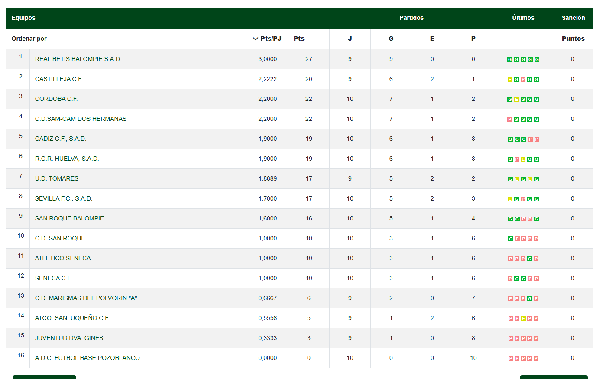Click the Pts/PJ value 3,0000
Screen dimensions: 593x379
point(268,59)
